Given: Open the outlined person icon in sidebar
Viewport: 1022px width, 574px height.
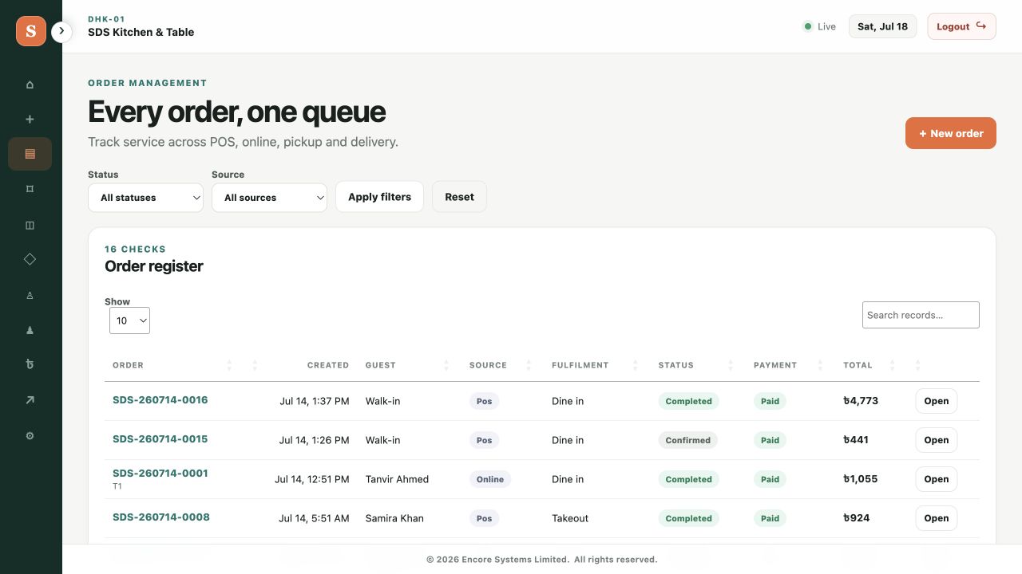Looking at the screenshot, I should click(30, 295).
